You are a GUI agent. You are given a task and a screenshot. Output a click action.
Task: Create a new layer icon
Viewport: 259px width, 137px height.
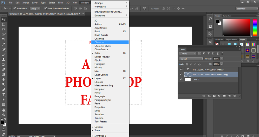[229, 96]
